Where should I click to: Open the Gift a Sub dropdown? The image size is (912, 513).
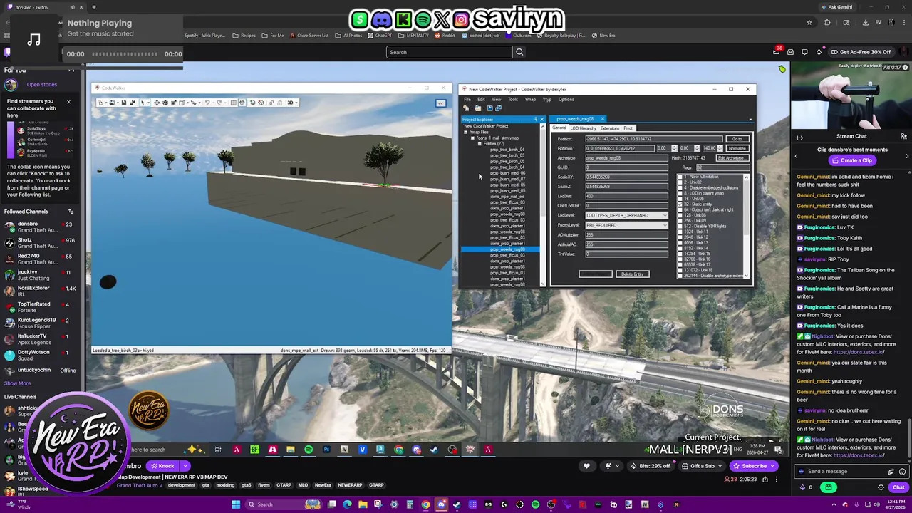(702, 466)
